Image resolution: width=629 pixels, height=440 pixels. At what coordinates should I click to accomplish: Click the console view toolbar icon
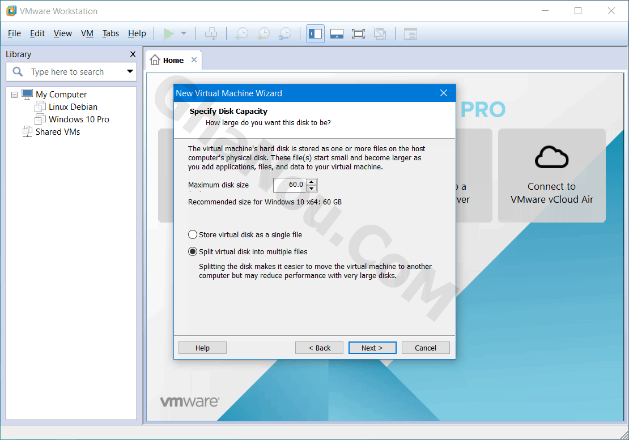pos(410,33)
